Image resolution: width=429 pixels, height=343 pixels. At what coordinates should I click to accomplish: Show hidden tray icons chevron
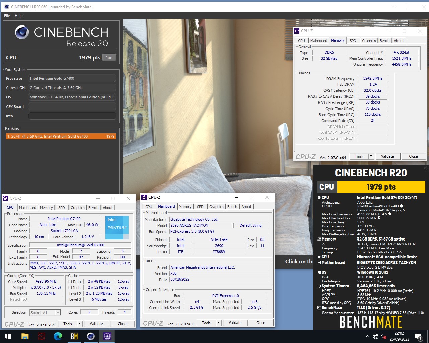[368, 336]
